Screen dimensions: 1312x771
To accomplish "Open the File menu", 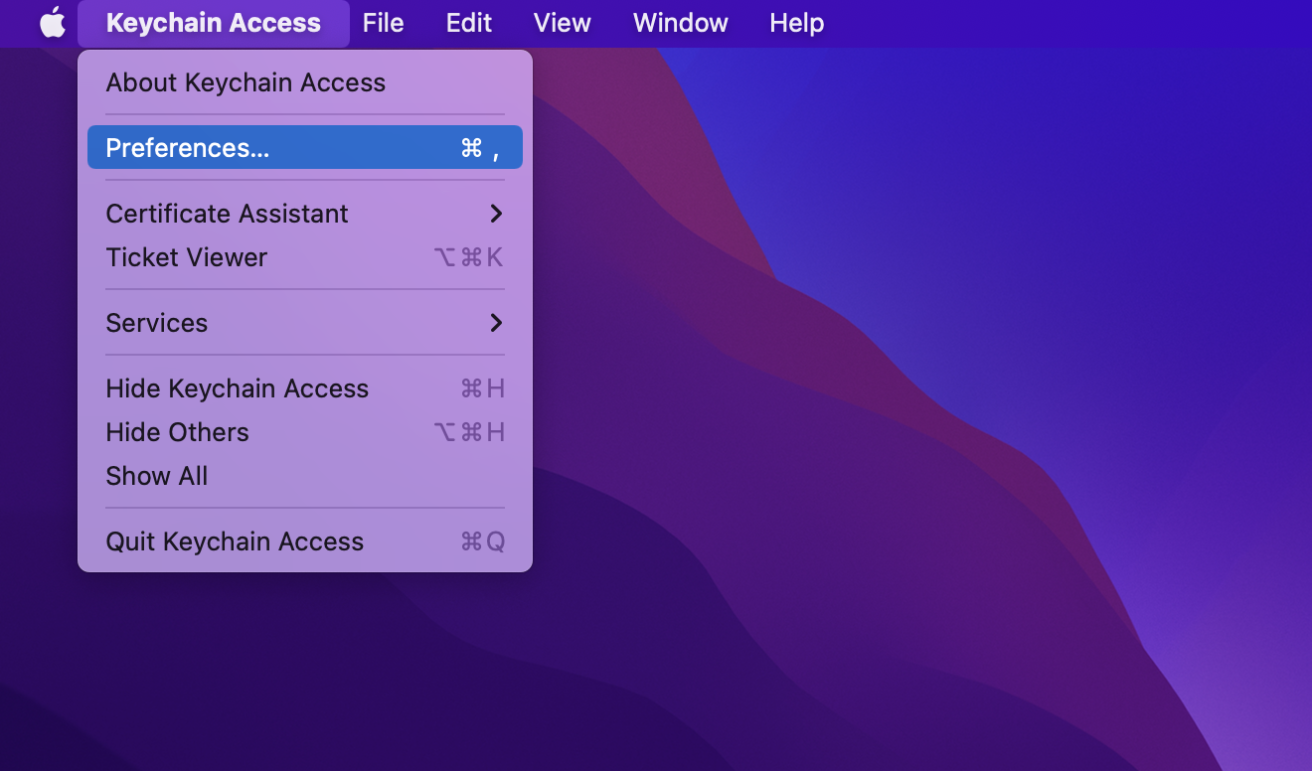I will [383, 23].
